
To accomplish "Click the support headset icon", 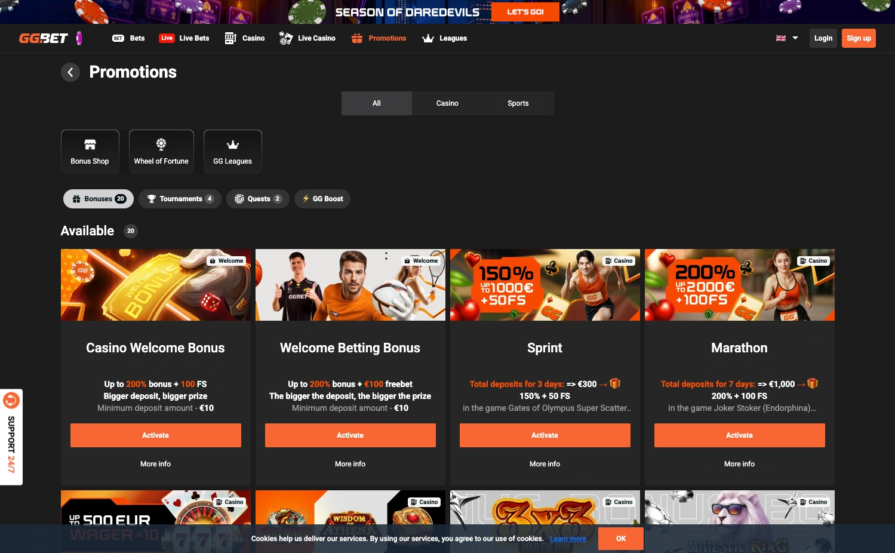I will pos(11,400).
